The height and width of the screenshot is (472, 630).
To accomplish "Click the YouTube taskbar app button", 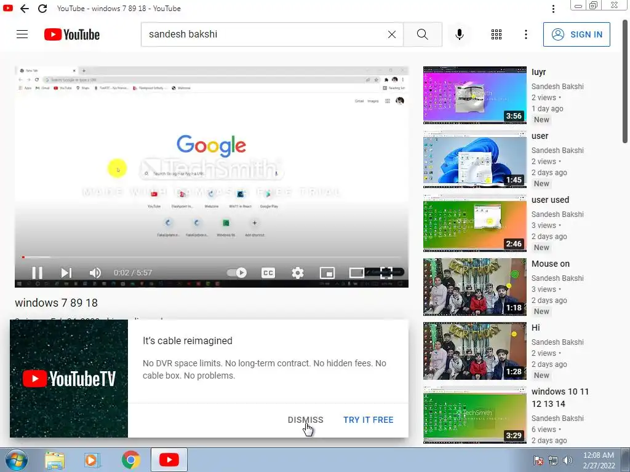I will pos(169,460).
